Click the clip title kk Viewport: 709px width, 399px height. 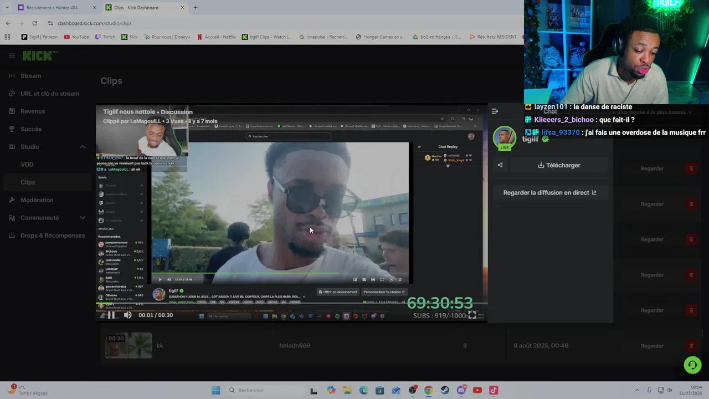pyautogui.click(x=160, y=346)
